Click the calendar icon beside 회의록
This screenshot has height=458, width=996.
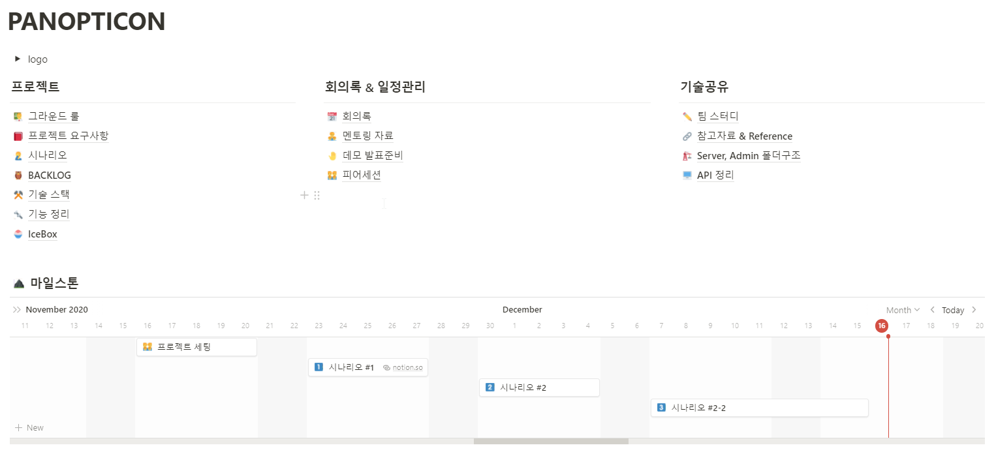pyautogui.click(x=332, y=116)
